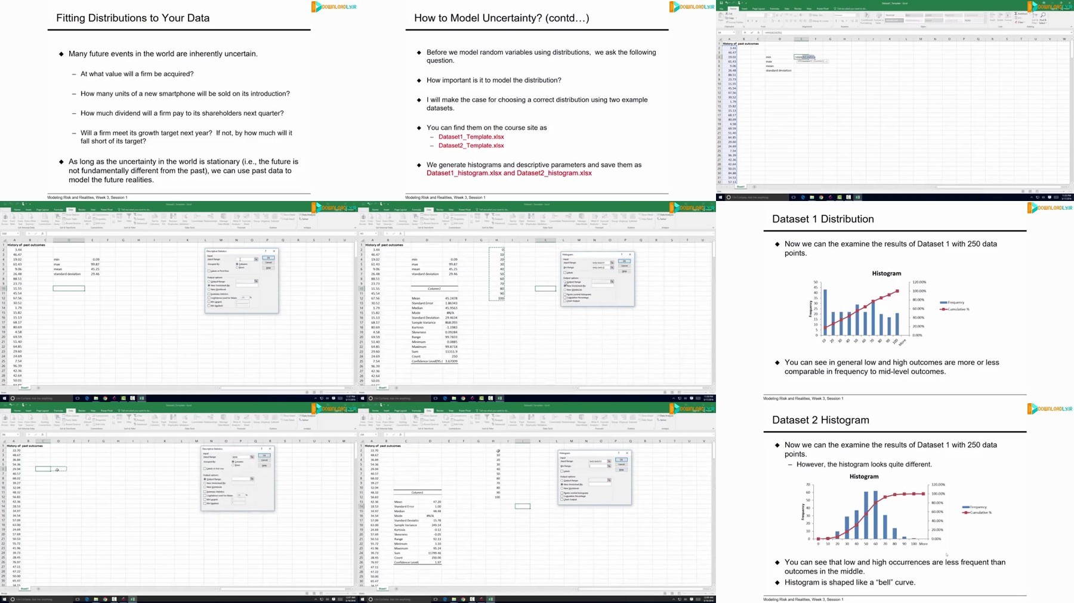
Task: Click OK in Dataset1 Descriptive Statistics dialog
Action: 268,258
